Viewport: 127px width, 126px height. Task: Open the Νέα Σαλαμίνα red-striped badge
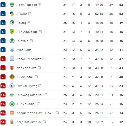[12, 68]
